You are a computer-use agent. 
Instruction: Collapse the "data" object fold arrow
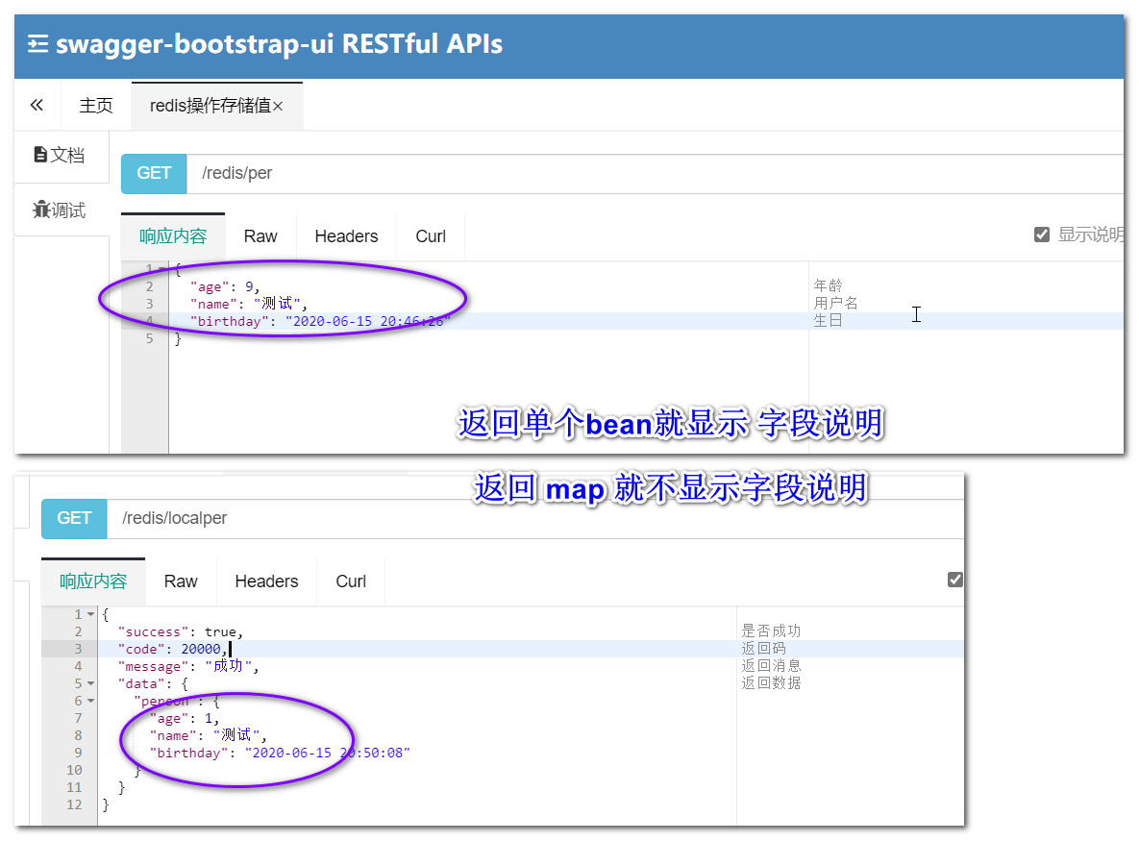pos(90,683)
